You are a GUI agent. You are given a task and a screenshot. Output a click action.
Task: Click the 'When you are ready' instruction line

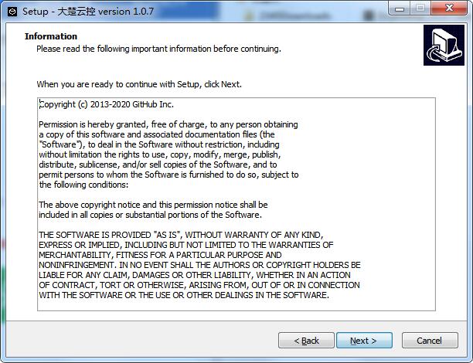[x=139, y=84]
